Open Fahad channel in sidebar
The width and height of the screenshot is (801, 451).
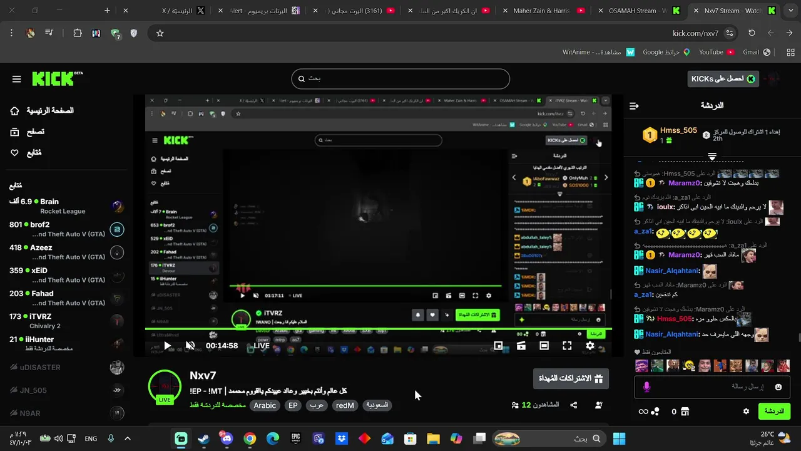(x=66, y=298)
